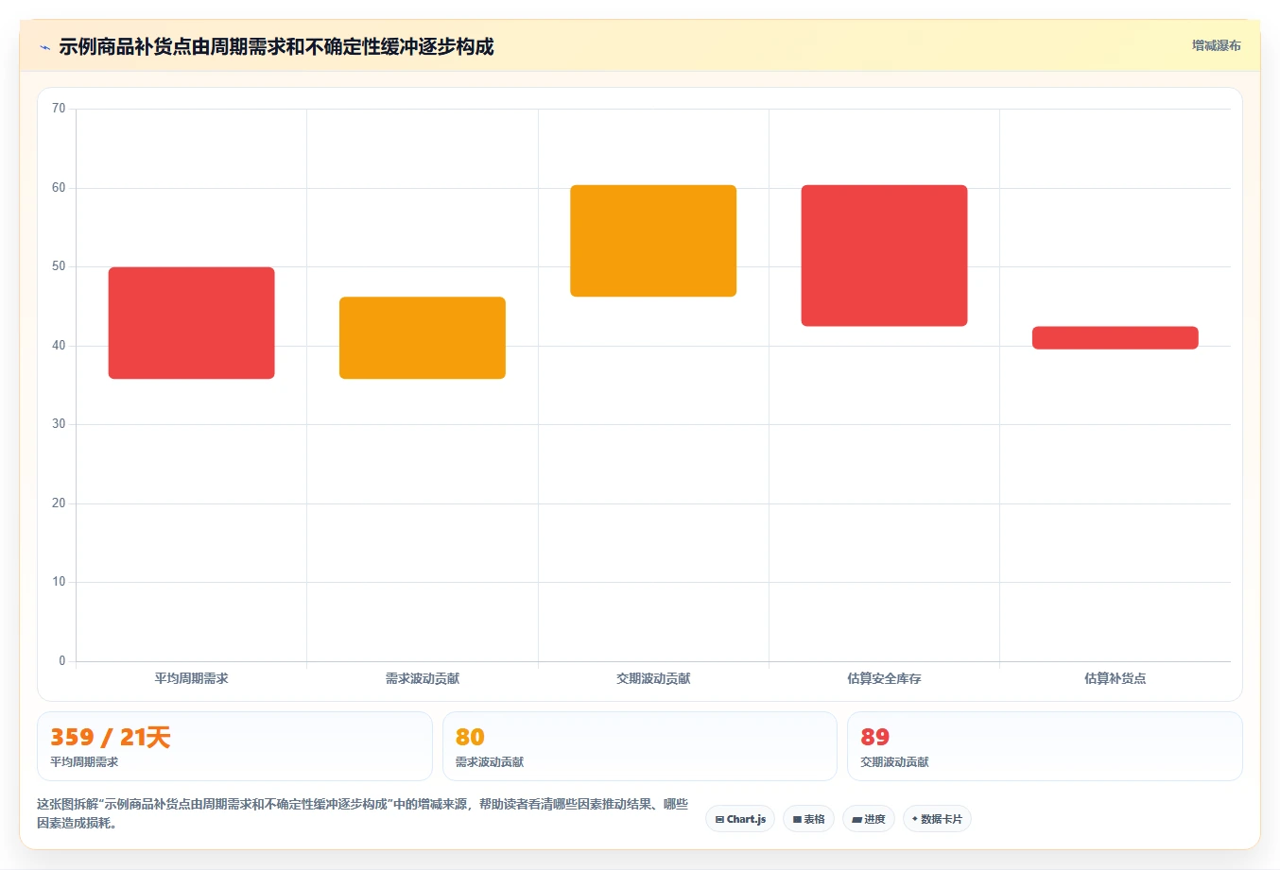Click y-axis tick value 60
The width and height of the screenshot is (1280, 870).
pyautogui.click(x=59, y=188)
